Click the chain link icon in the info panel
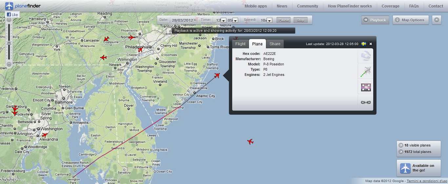448x184 pixels. [365, 103]
